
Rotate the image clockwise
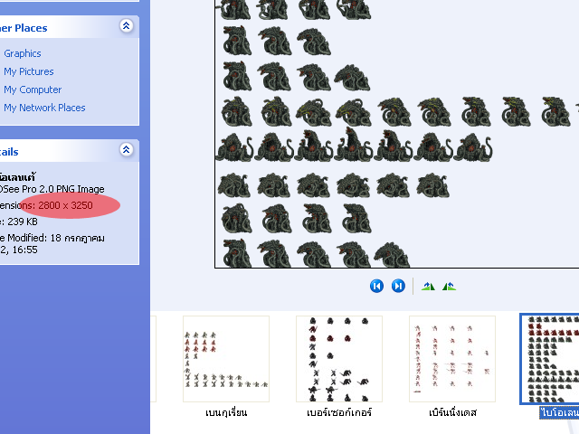428,286
